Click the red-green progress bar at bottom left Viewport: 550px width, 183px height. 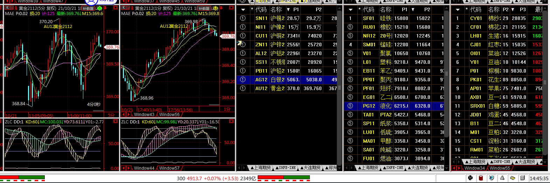pos(22,177)
